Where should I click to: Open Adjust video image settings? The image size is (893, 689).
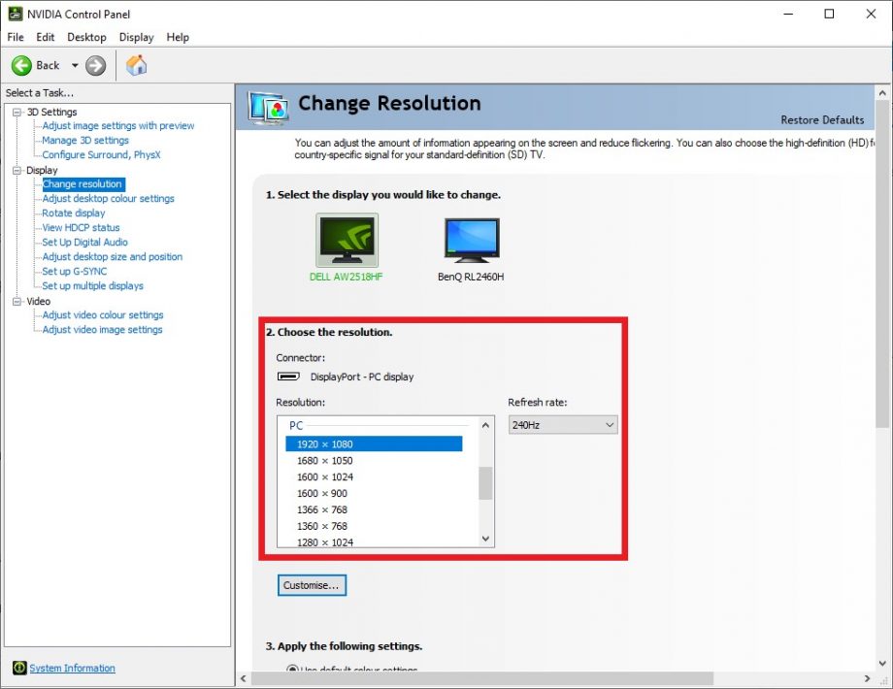tap(102, 330)
